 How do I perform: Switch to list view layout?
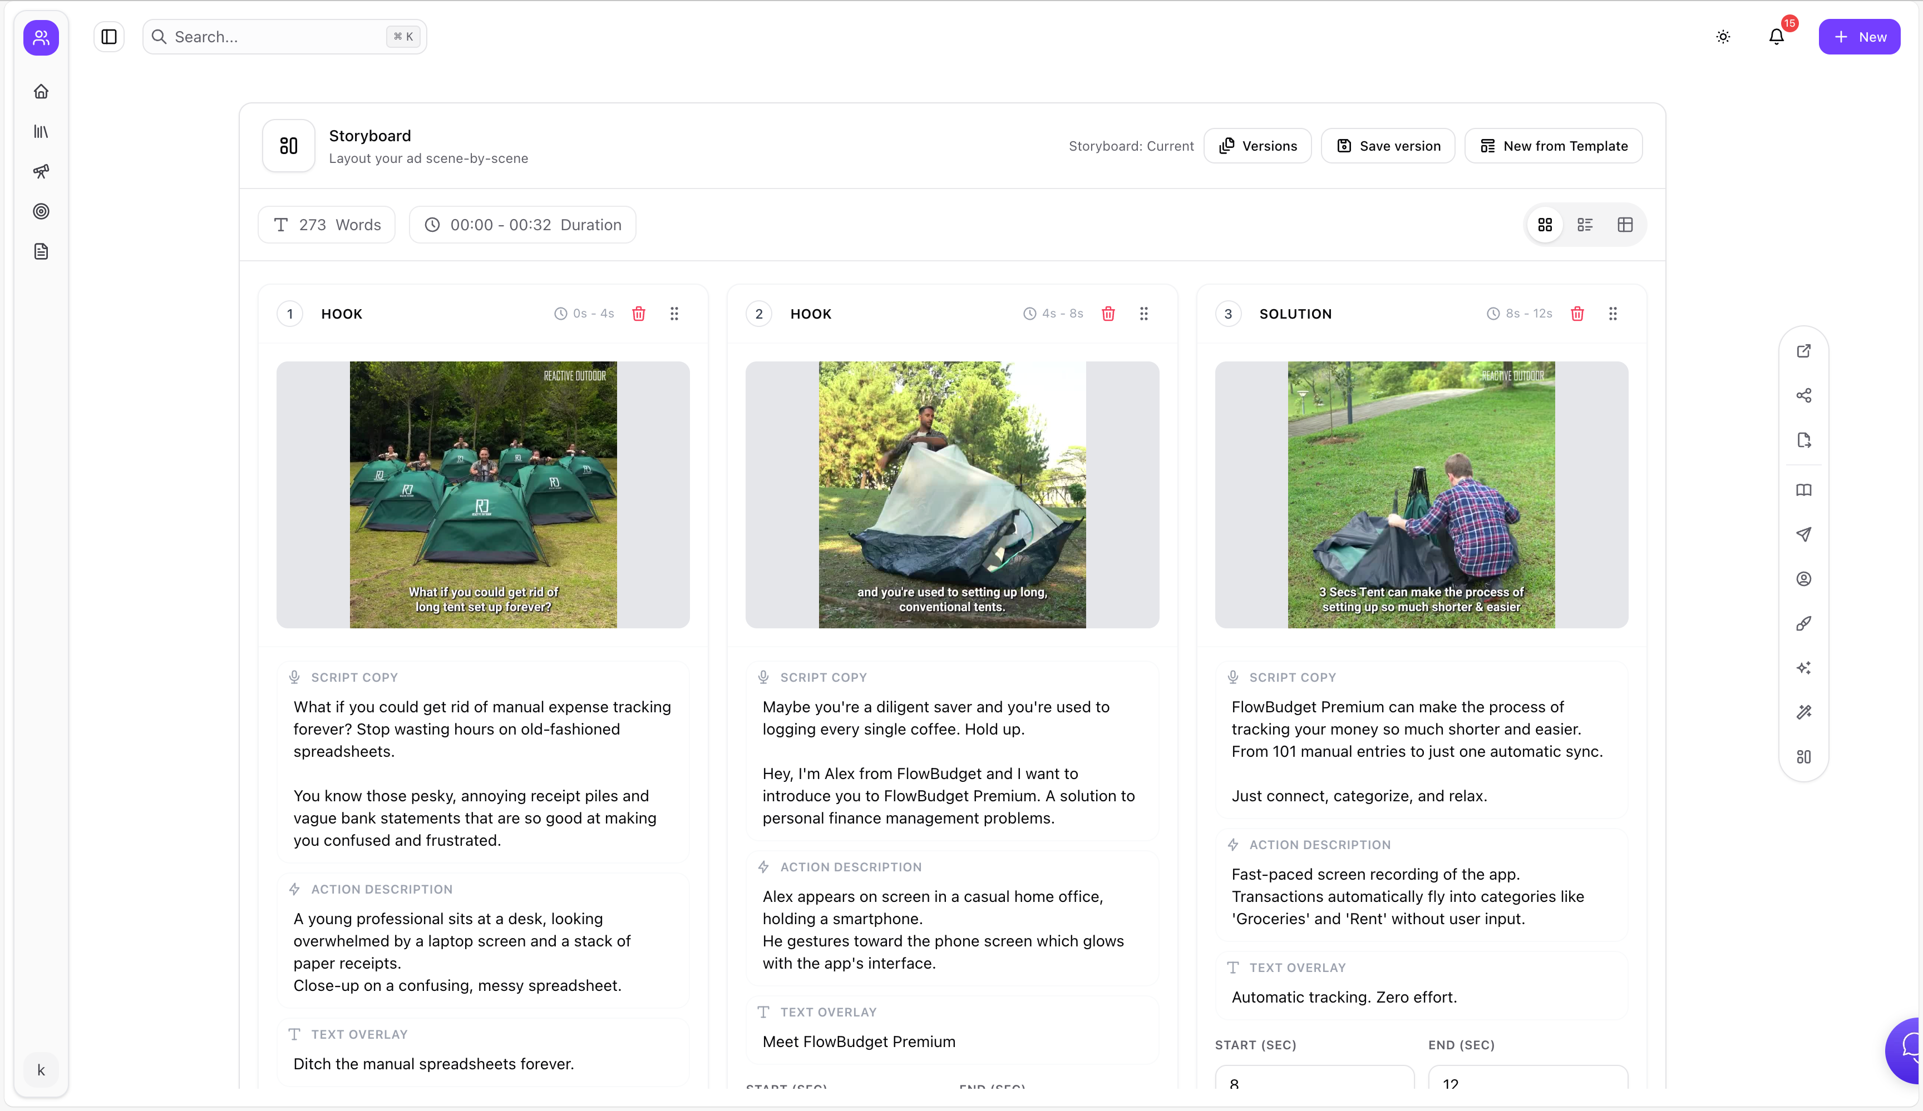[1585, 225]
